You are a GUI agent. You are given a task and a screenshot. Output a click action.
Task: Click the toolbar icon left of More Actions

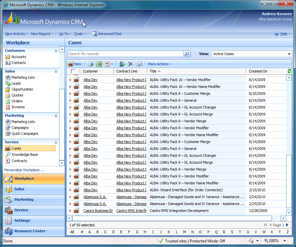139,64
